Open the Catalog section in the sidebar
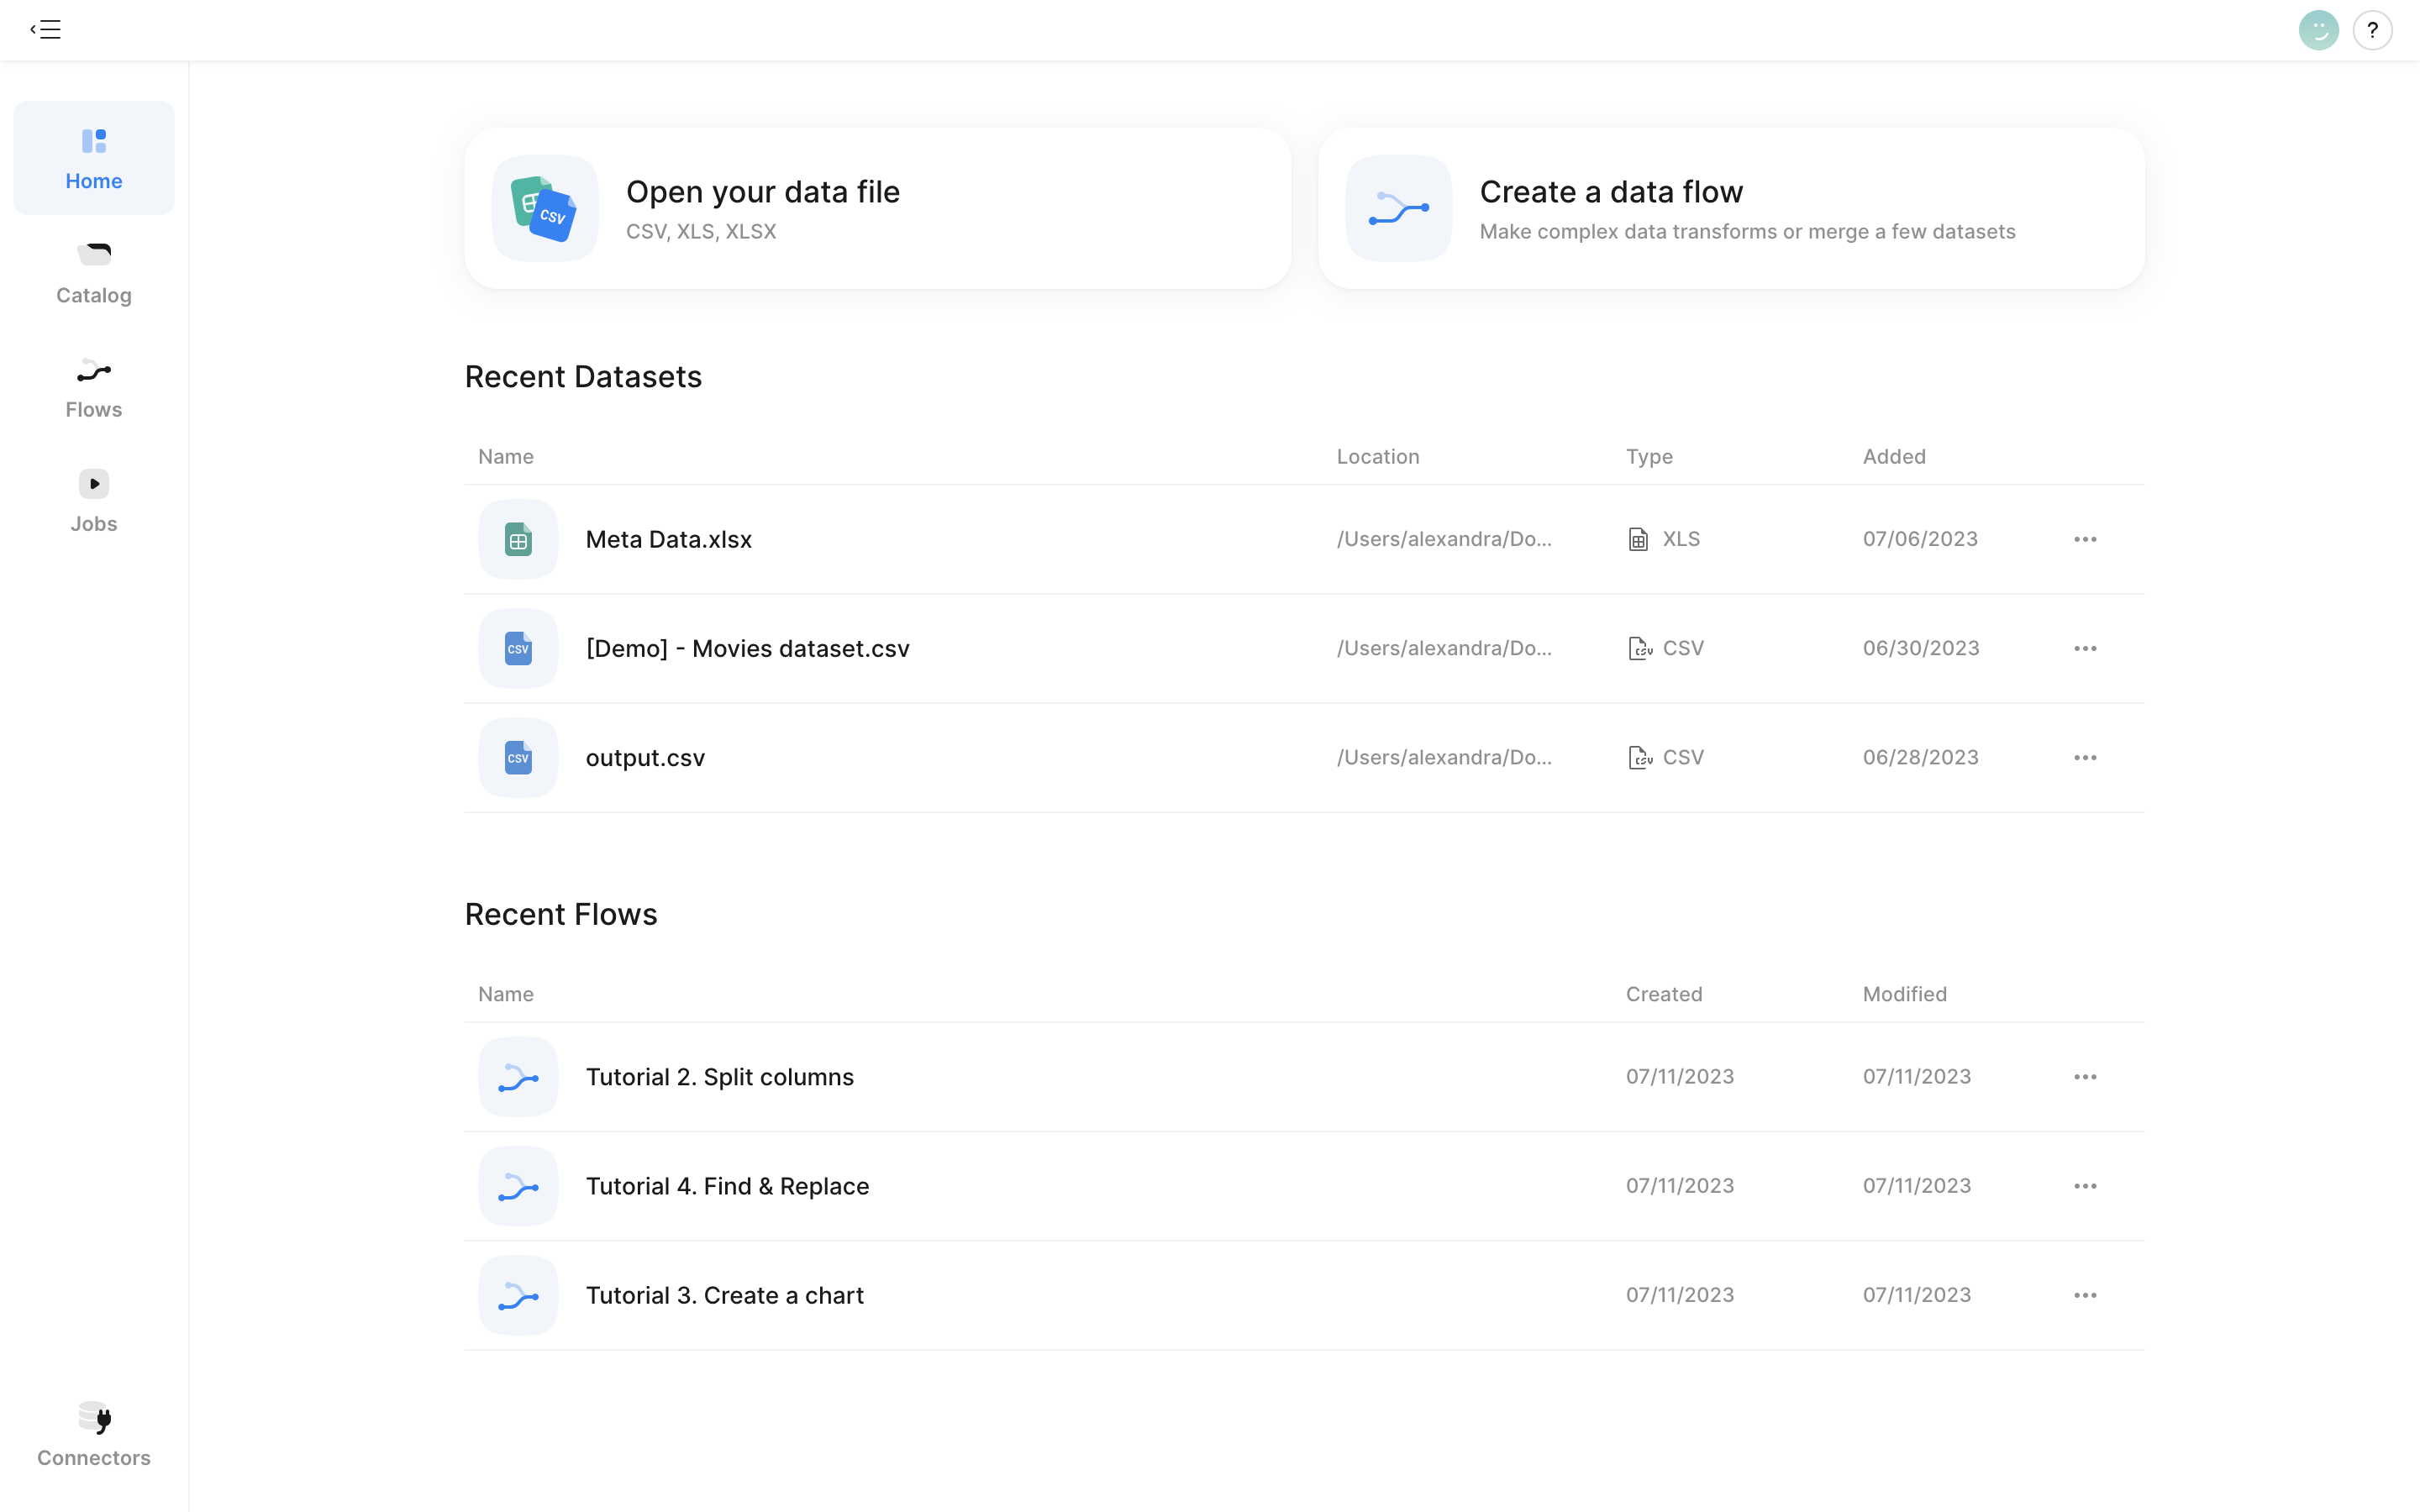Screen dimensions: 2420x1512 [x=94, y=272]
